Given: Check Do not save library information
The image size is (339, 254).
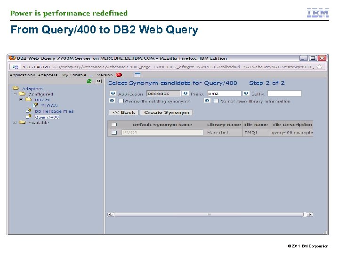Looking at the screenshot, I should click(x=216, y=101).
